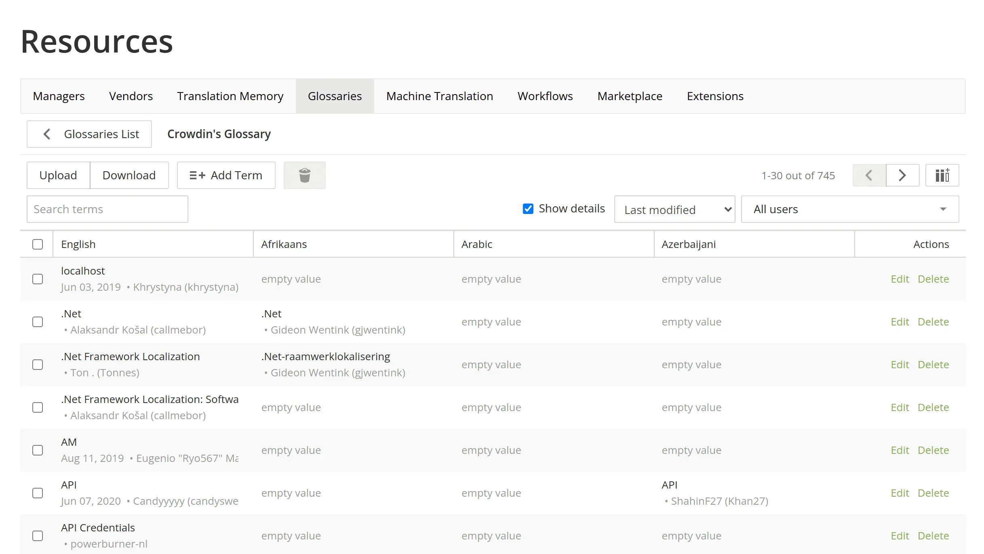Select the localhost term checkbox

point(38,279)
